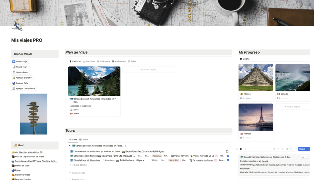This screenshot has width=314, height=180.
Task: Check the Excursión a las Cataratas row checkbox
Action: click(x=227, y=152)
